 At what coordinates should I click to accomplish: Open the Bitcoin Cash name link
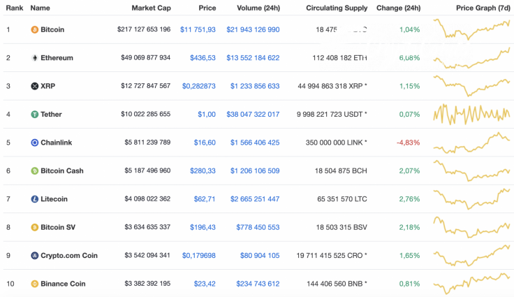click(62, 171)
